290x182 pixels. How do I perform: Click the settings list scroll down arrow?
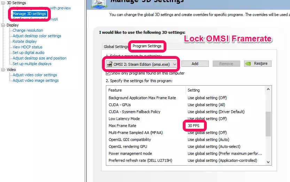click(x=268, y=162)
